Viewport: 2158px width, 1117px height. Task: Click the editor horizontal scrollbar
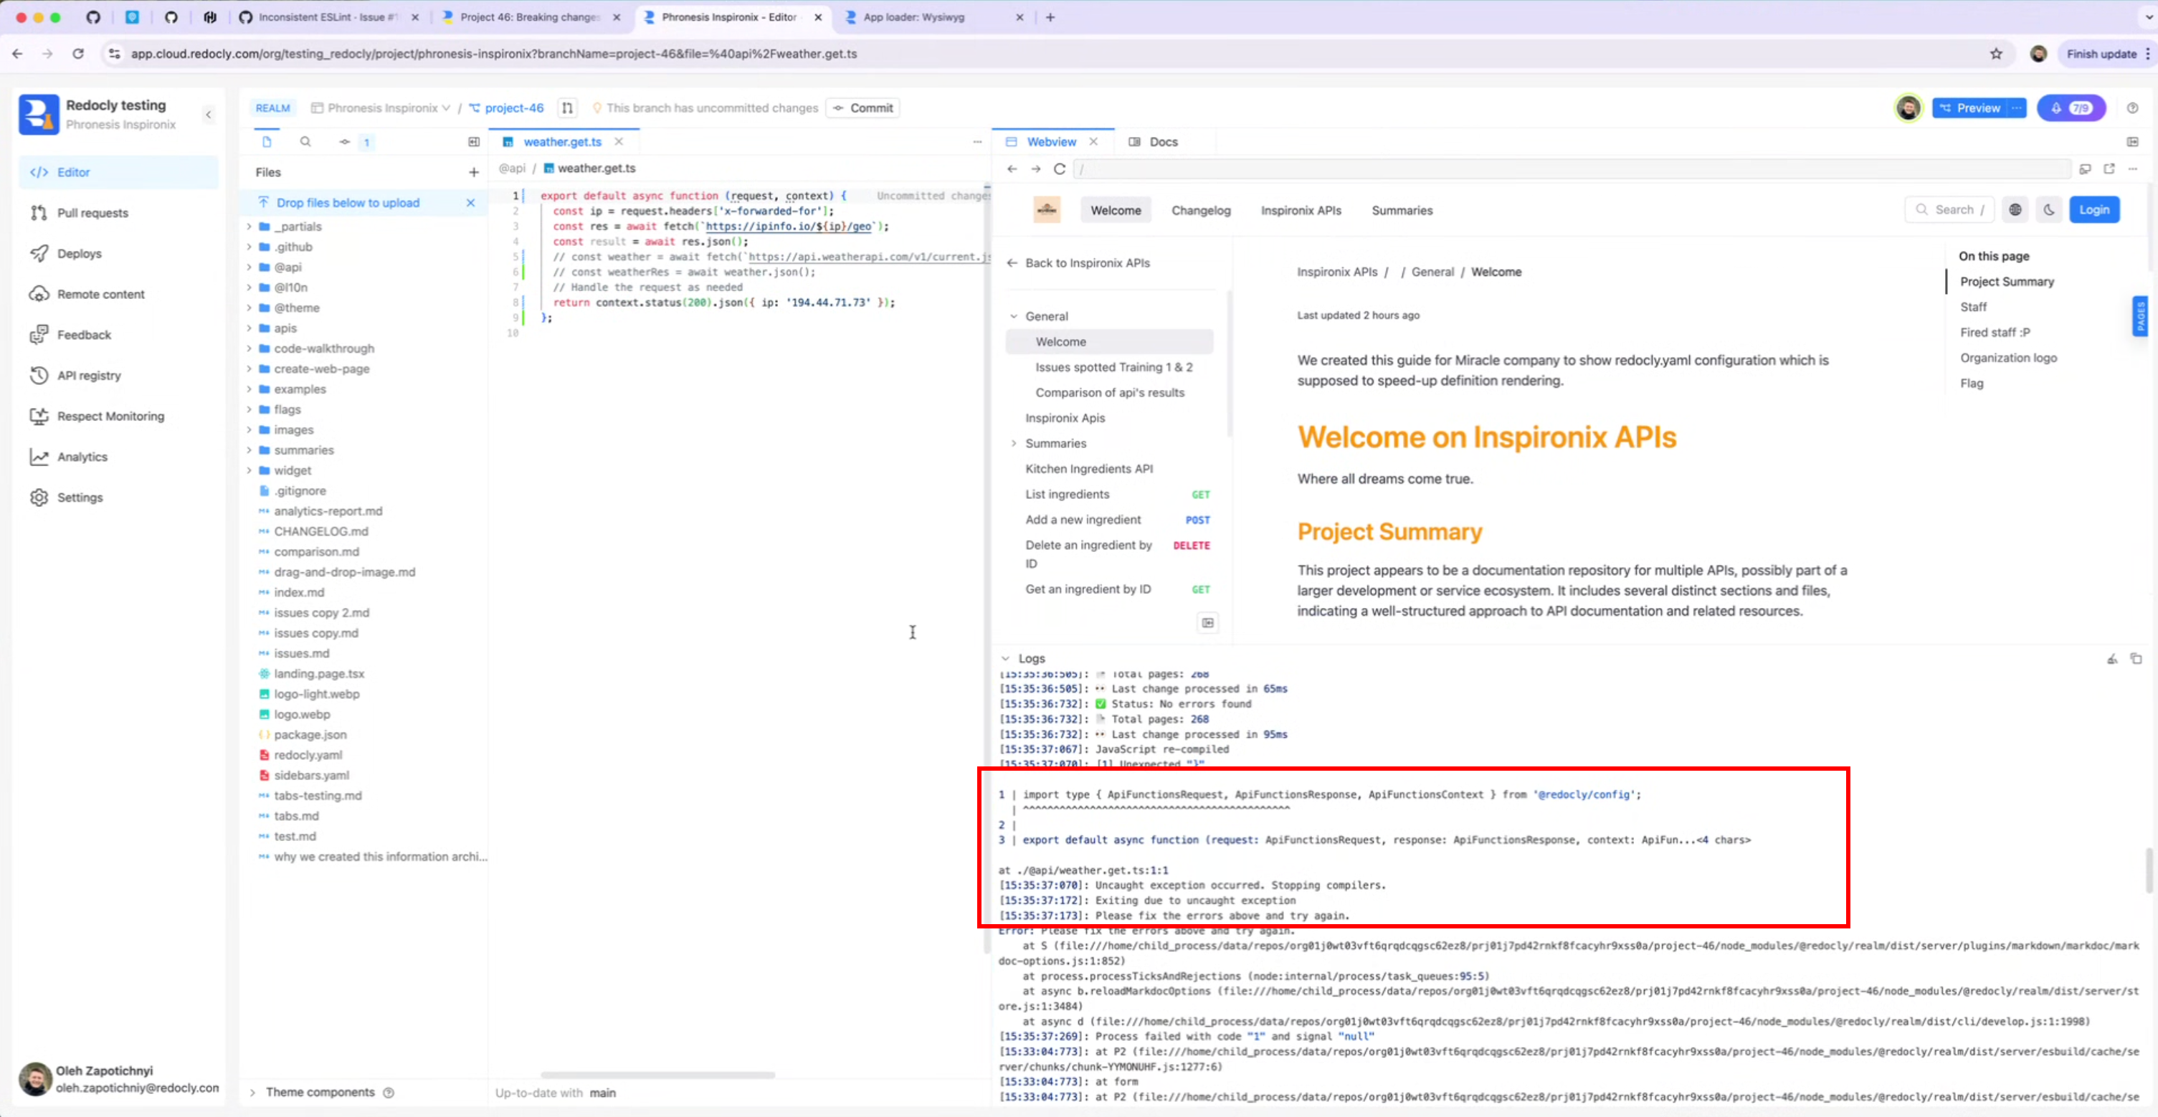tap(657, 1074)
